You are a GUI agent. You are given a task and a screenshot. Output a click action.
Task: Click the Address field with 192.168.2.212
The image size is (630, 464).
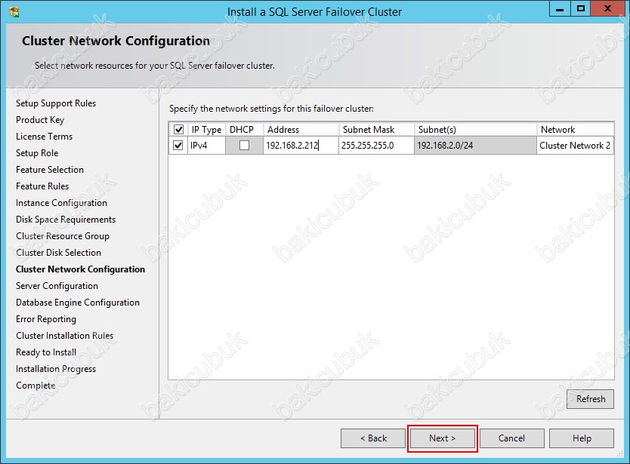click(301, 146)
